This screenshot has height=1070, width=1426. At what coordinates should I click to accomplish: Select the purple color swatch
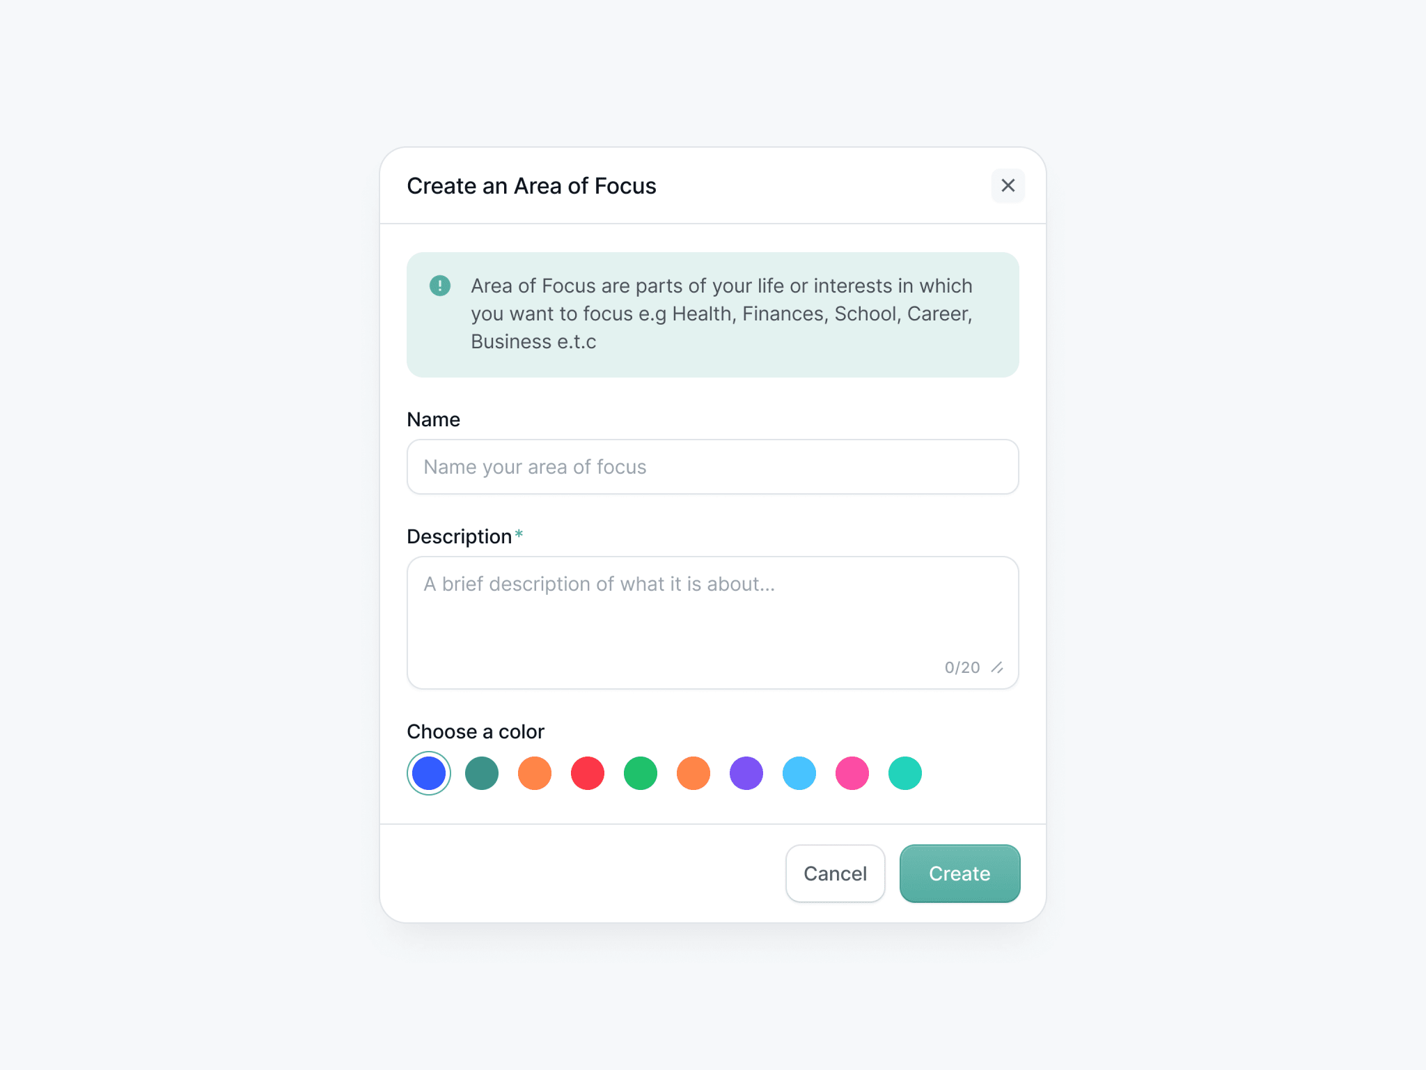tap(746, 773)
